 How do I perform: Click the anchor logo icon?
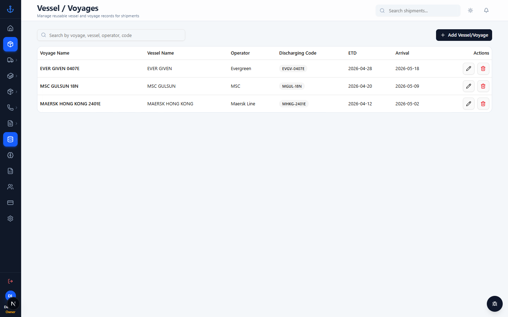point(10,9)
